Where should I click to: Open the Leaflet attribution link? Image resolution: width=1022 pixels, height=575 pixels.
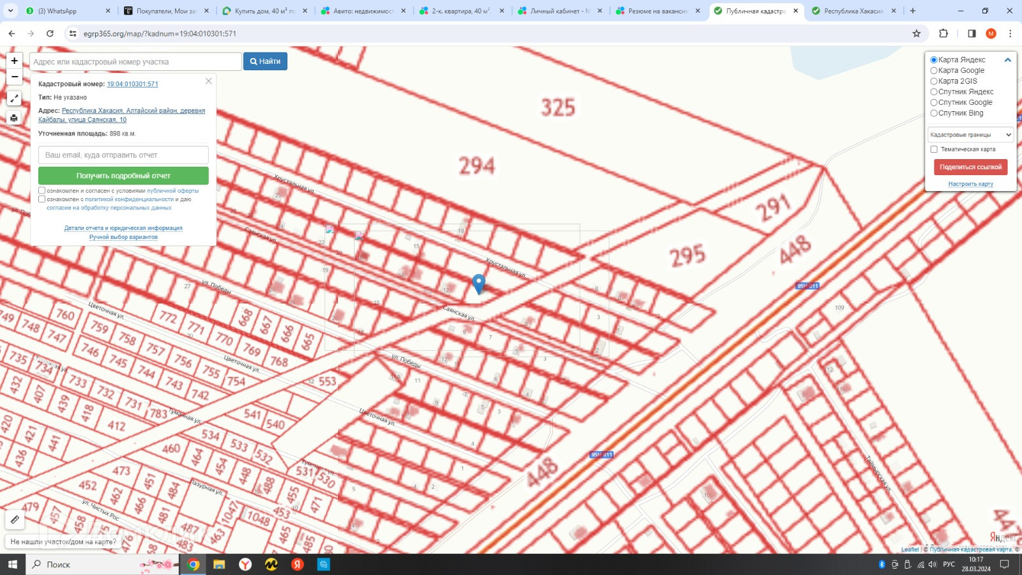point(910,549)
